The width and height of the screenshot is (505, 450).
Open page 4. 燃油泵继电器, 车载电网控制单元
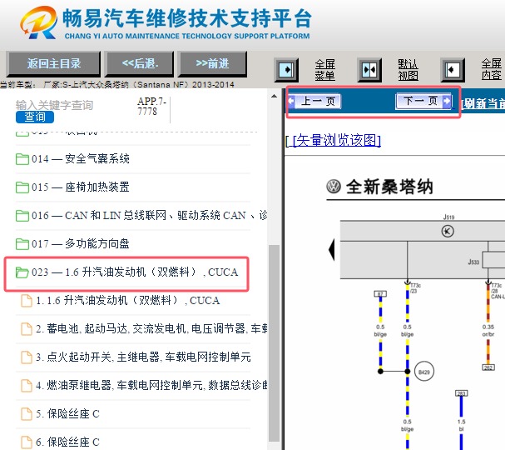(x=151, y=385)
